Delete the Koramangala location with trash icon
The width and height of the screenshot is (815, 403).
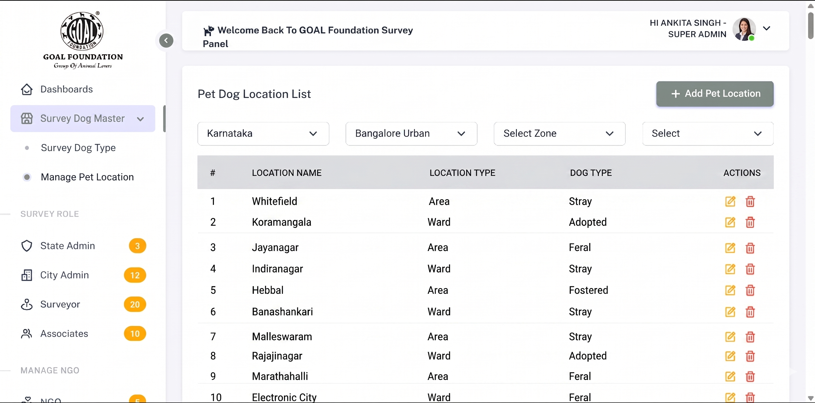tap(750, 222)
